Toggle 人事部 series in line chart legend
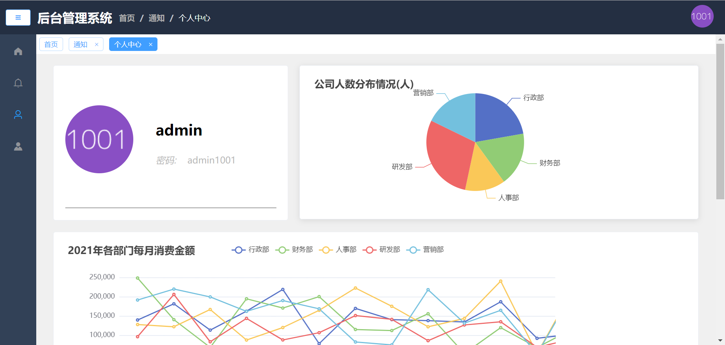Image resolution: width=725 pixels, height=345 pixels. [338, 250]
